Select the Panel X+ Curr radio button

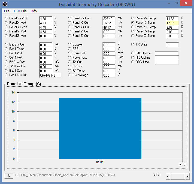(x=69, y=18)
